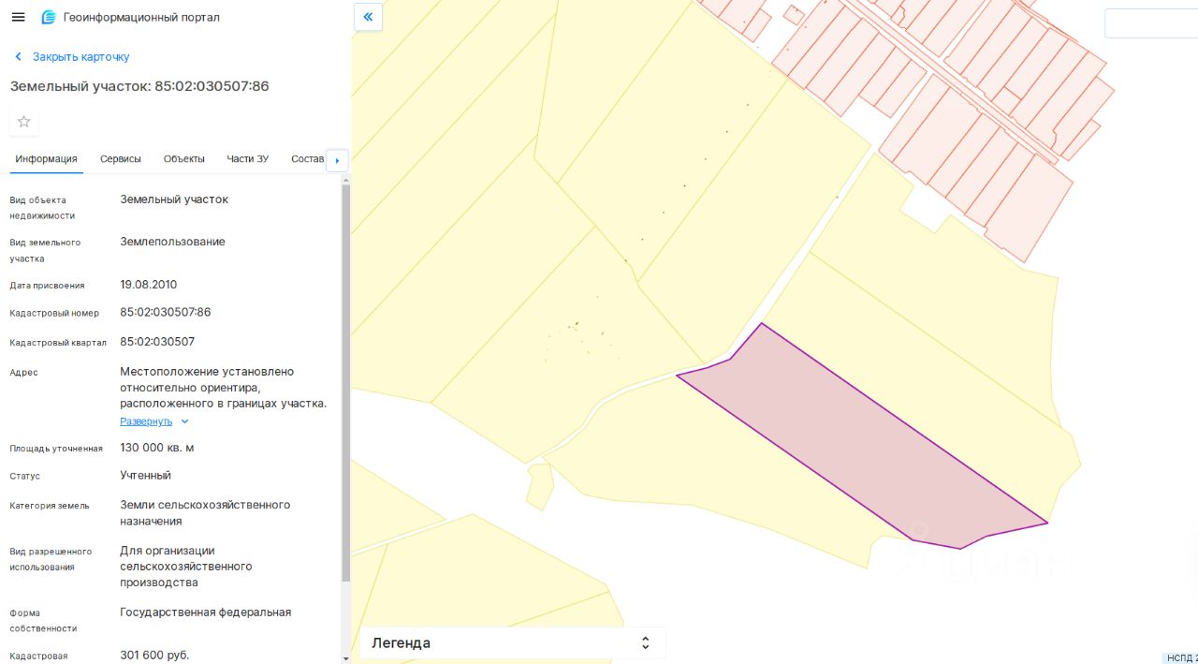
Task: Click the portal title Геоинформационный портал
Action: [141, 17]
